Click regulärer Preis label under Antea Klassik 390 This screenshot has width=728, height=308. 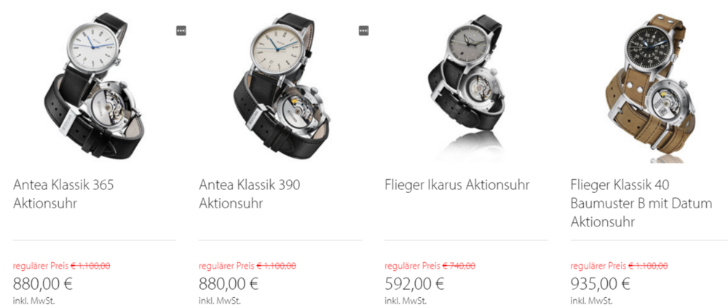226,266
